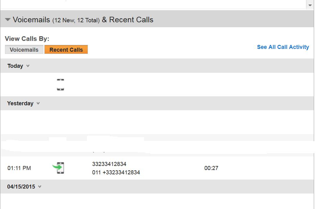The width and height of the screenshot is (320, 209).
Task: Click the 01:11 PM call time
Action: coord(19,168)
